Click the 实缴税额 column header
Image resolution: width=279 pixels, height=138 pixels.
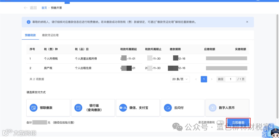(241, 49)
